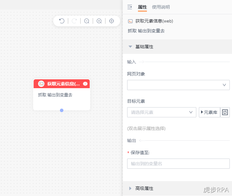Undo the last canvas action
The width and height of the screenshot is (232, 196).
[62, 21]
